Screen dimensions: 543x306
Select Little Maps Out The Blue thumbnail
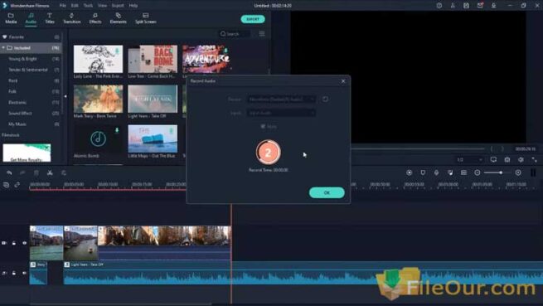pos(153,138)
